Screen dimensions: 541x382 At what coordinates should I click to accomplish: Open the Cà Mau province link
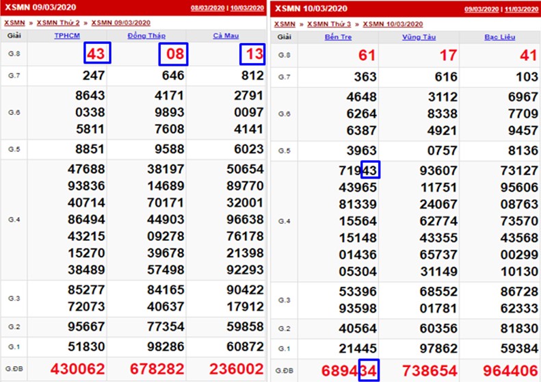[x=225, y=36]
